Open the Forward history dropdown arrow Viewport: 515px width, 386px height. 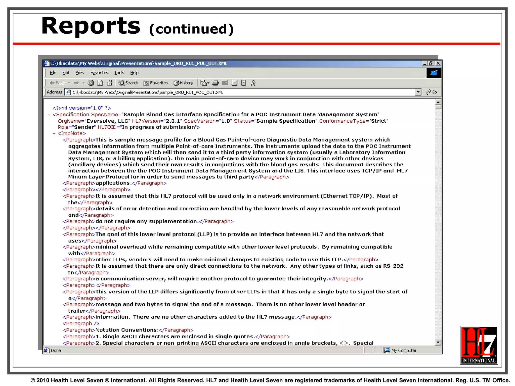click(83, 83)
